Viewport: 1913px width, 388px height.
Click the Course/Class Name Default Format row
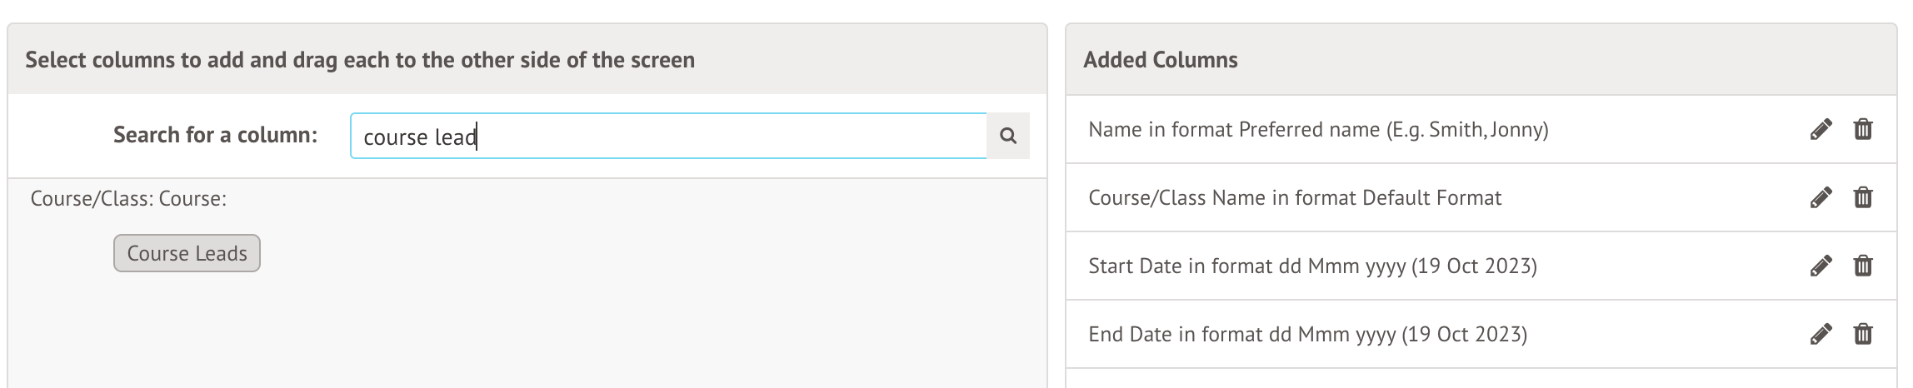(x=1295, y=198)
